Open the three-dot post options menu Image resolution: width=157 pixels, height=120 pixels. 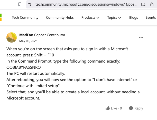141,37
